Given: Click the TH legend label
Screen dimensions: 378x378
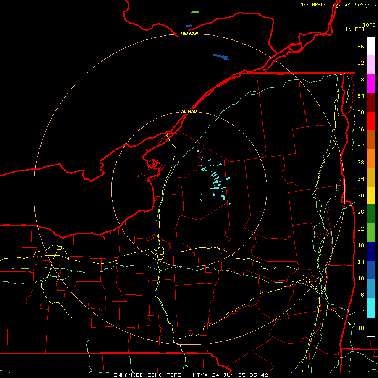Looking at the screenshot, I should coord(361,328).
